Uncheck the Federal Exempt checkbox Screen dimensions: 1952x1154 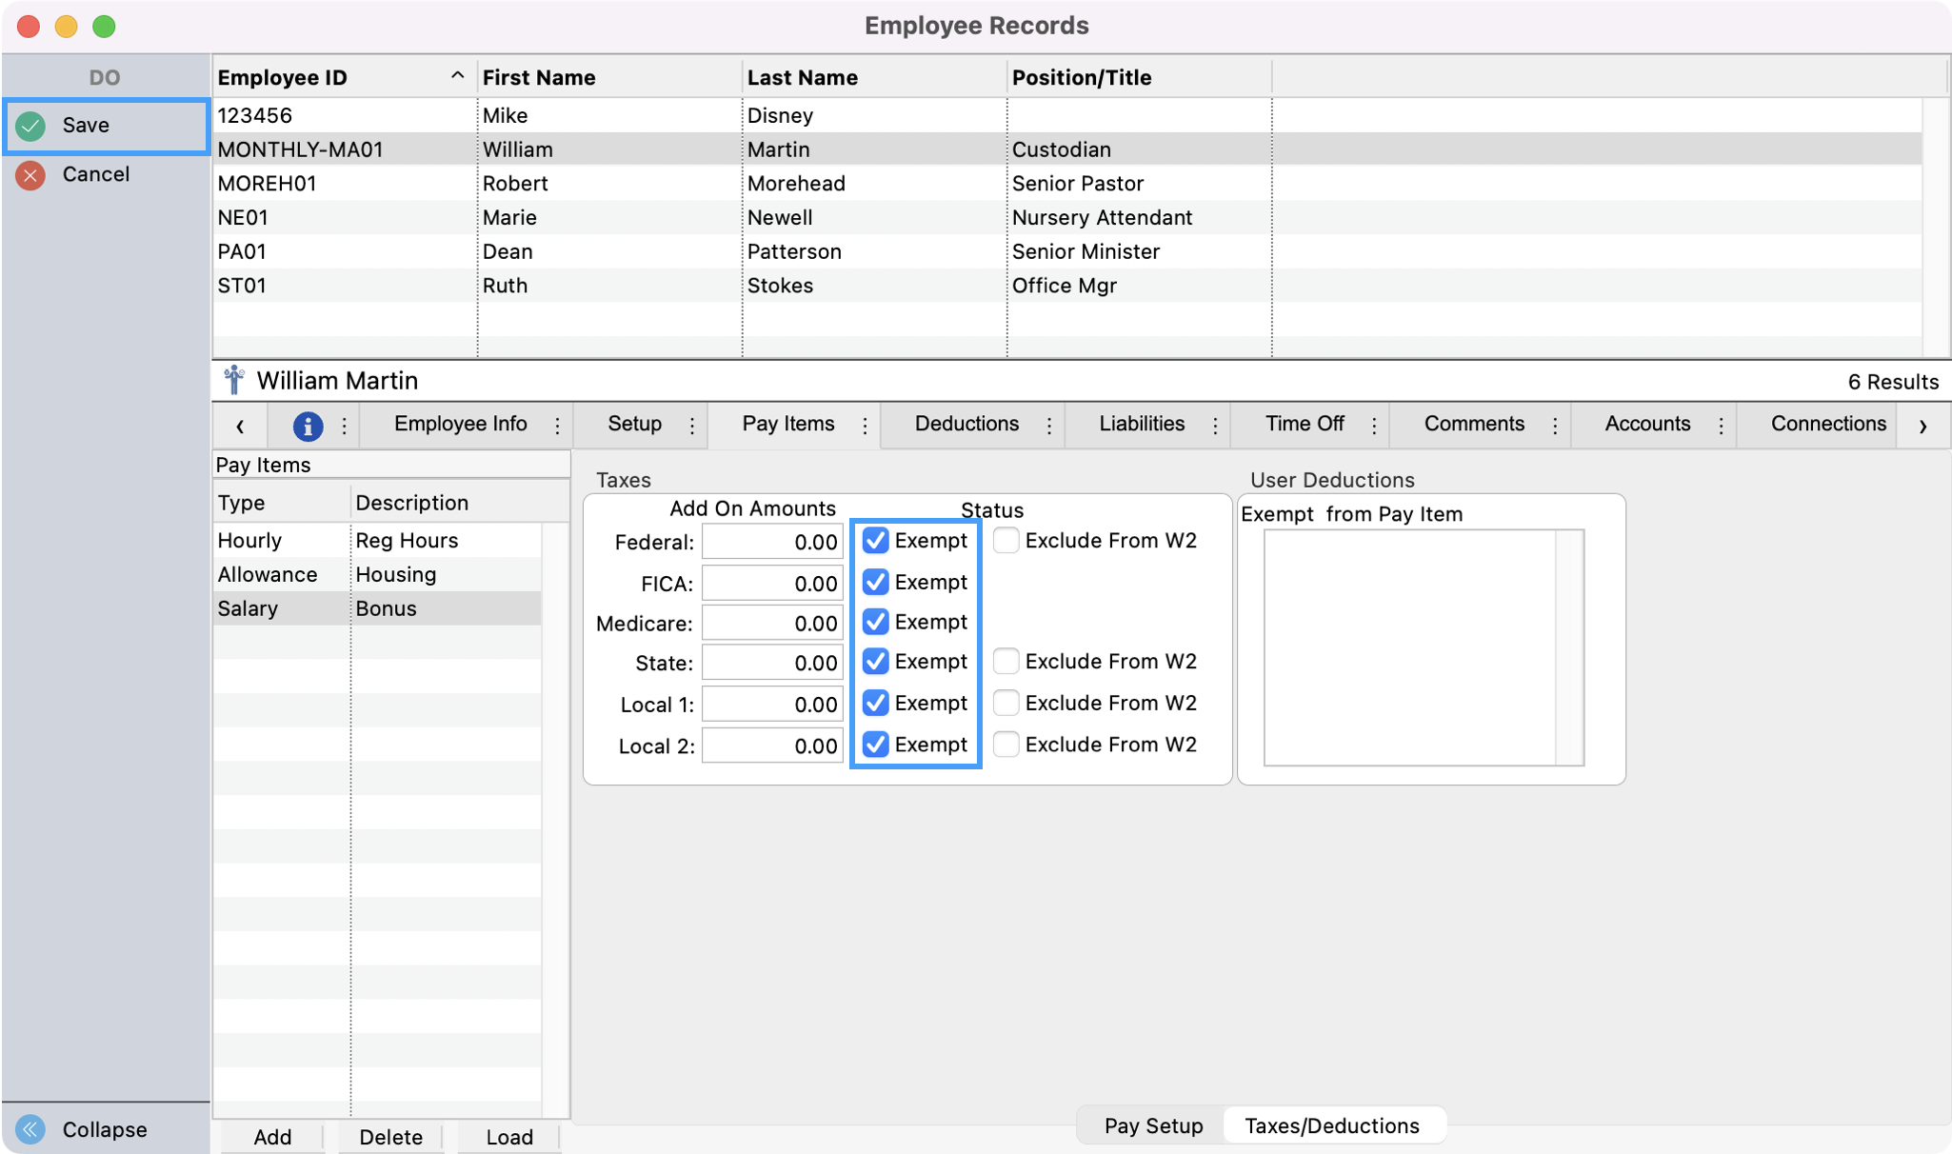click(875, 541)
